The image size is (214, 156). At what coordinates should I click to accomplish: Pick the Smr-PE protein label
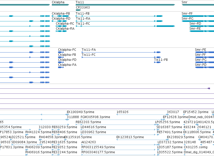(200, 50)
